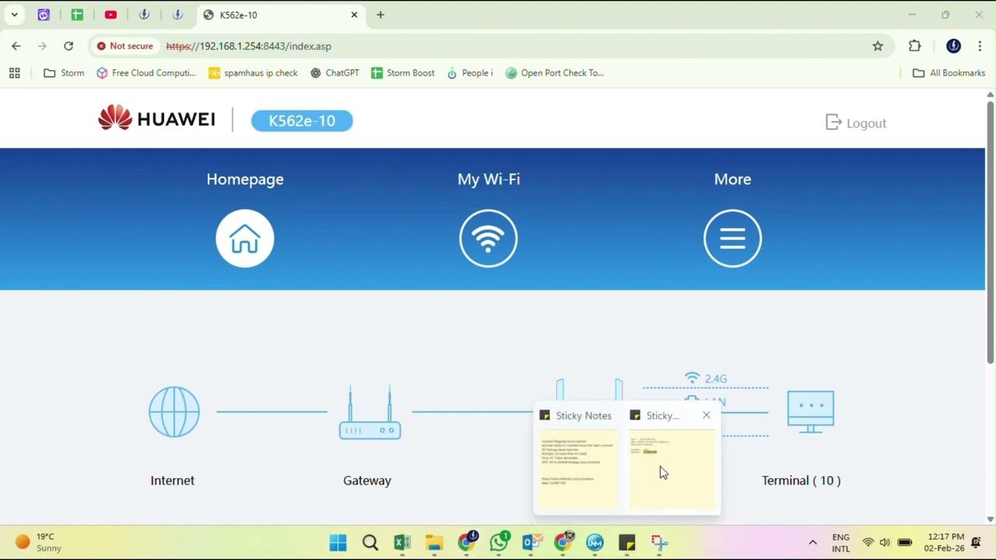The height and width of the screenshot is (560, 996).
Task: Open File Explorer from the taskbar
Action: click(434, 542)
